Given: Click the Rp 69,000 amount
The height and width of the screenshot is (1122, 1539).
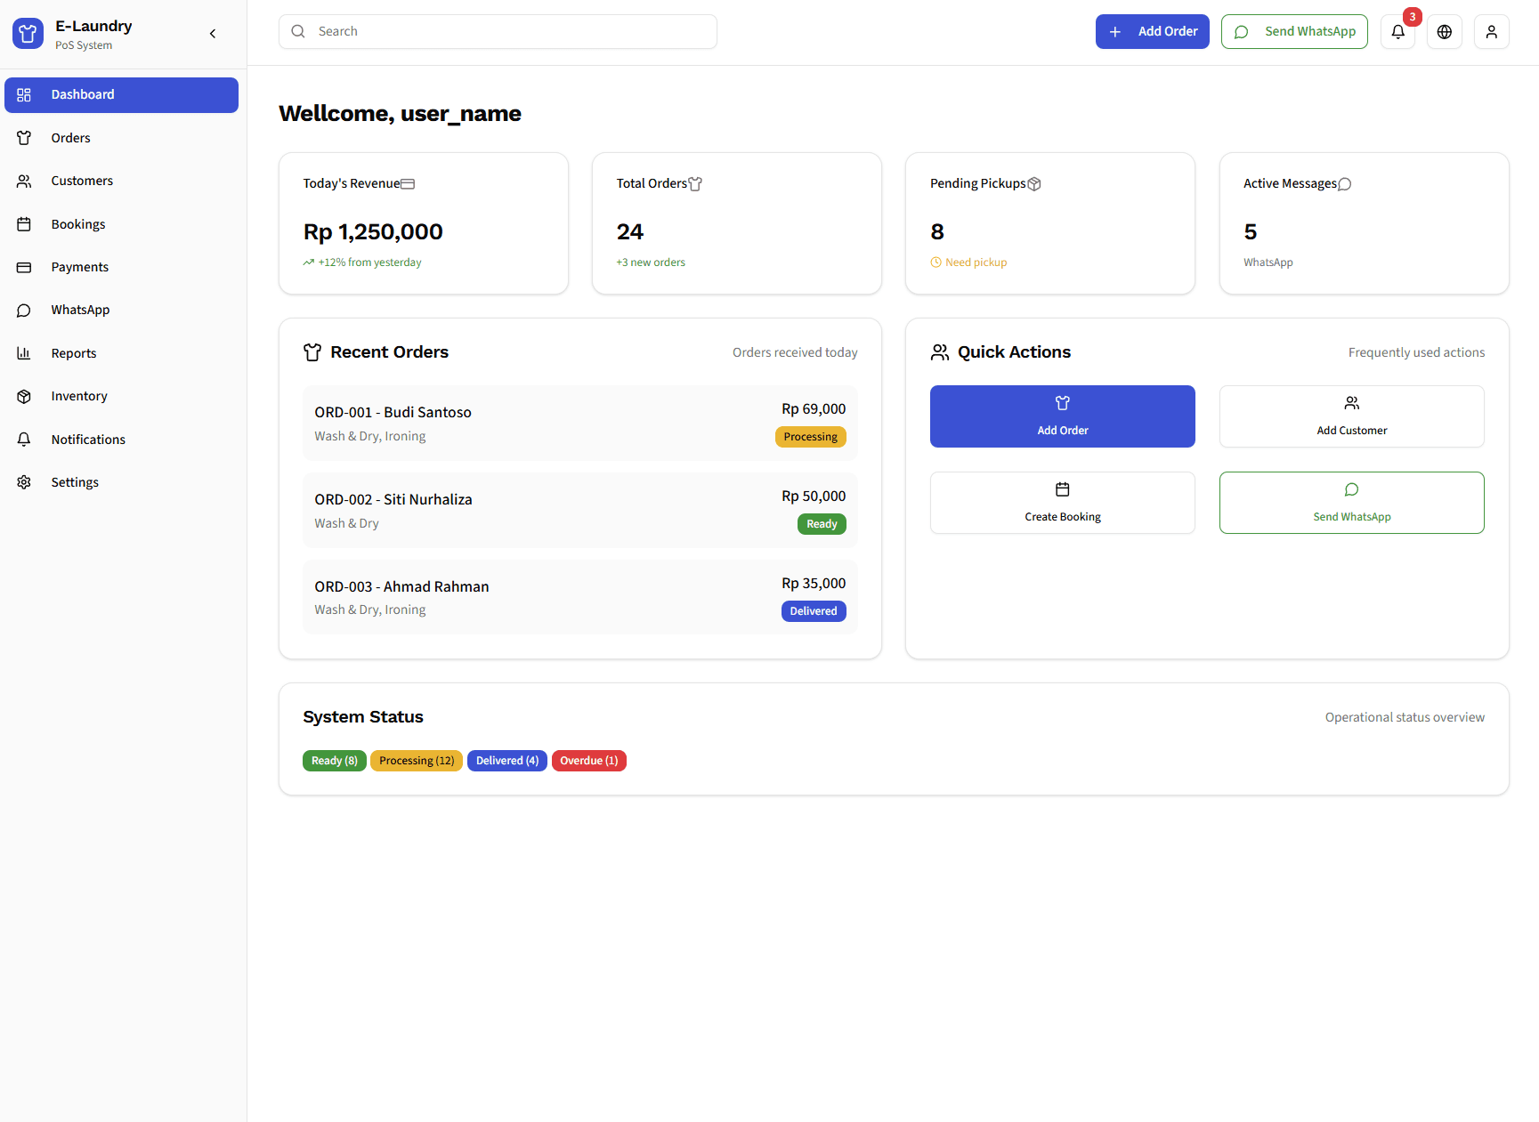Looking at the screenshot, I should click(x=814, y=409).
